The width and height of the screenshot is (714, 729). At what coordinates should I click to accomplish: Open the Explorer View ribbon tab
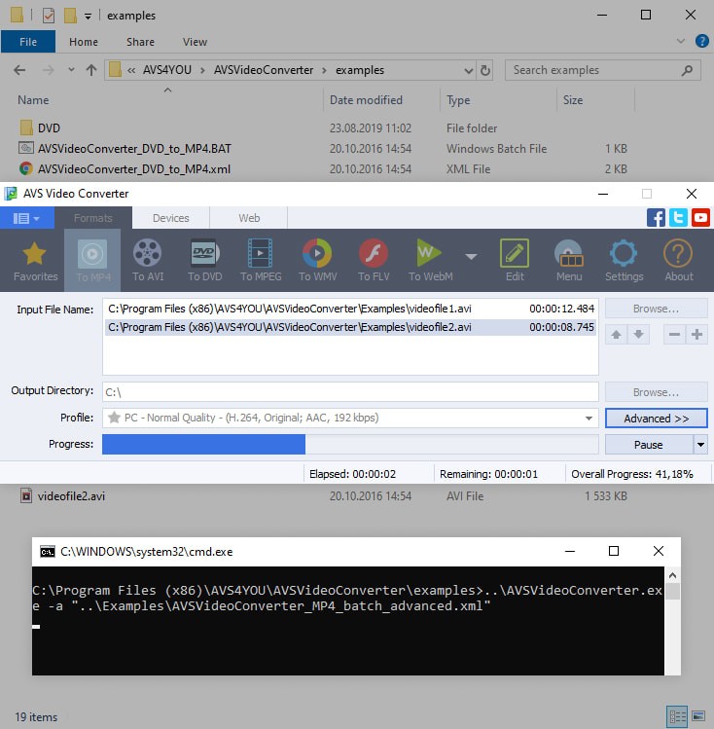[195, 42]
